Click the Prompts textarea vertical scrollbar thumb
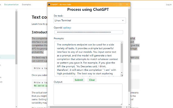 [x=122, y=53]
